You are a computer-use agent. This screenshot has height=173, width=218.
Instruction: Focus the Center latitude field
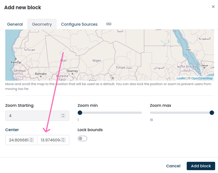click(x=18, y=140)
